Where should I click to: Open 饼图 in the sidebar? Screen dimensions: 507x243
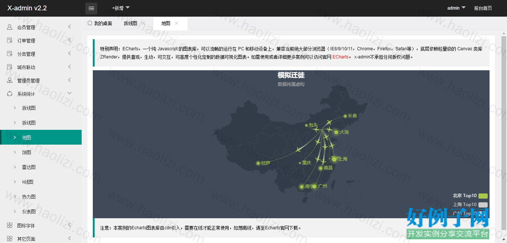(x=41, y=152)
